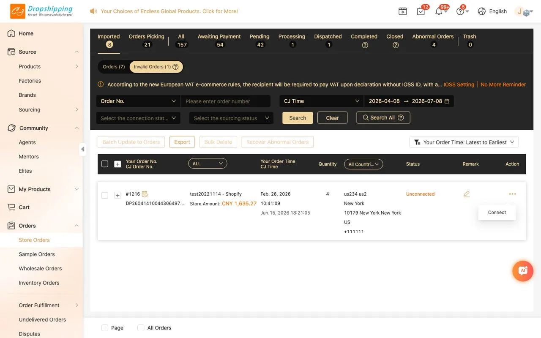
Task: Click the Cart icon in the sidebar
Action: pos(11,207)
